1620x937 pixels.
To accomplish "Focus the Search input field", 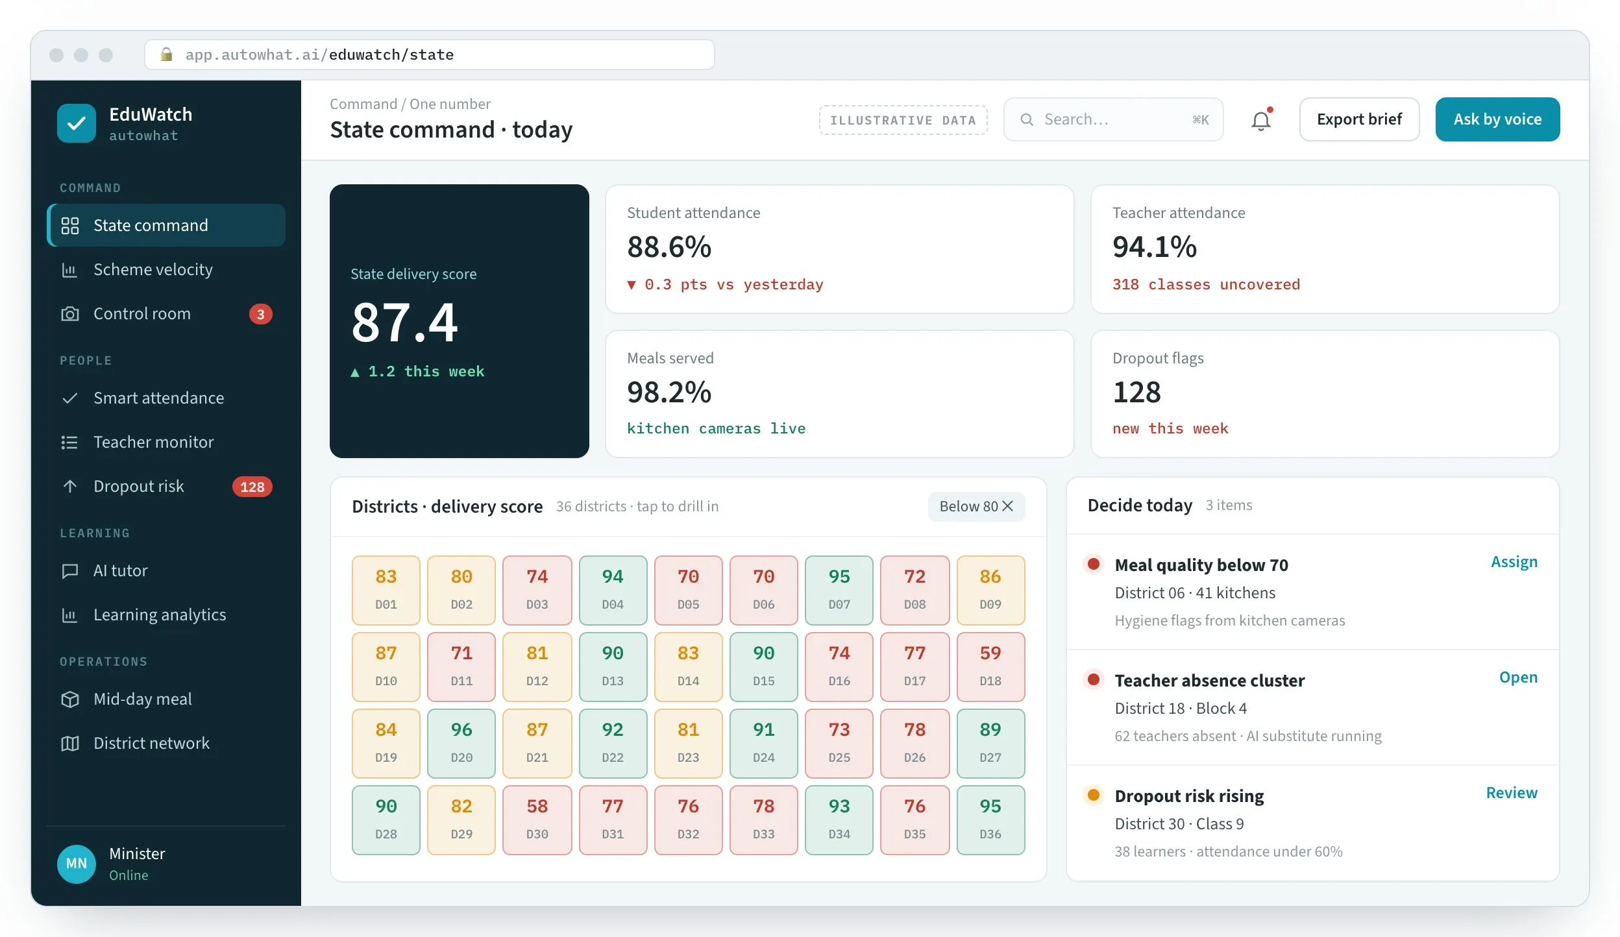I will click(x=1113, y=119).
